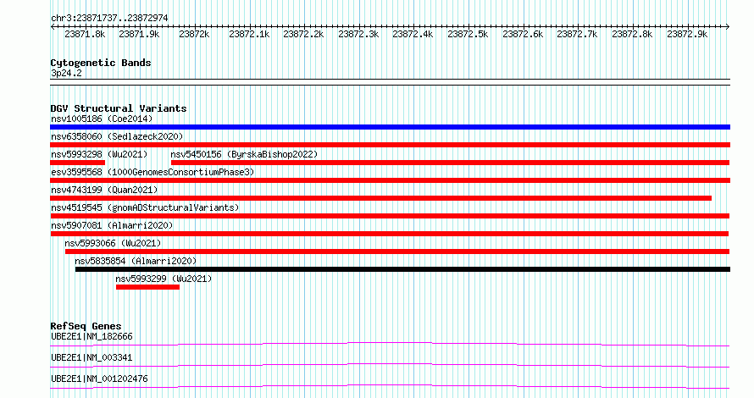Select the red nsv6358060 variant bar
This screenshot has width=754, height=398.
390,145
